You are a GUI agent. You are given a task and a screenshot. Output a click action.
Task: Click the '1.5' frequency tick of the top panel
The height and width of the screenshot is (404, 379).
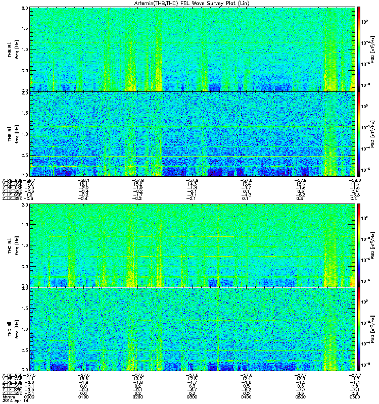(x=25, y=28)
